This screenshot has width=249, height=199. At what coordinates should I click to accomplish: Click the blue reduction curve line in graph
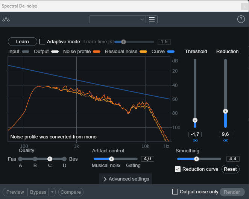(x=89, y=83)
